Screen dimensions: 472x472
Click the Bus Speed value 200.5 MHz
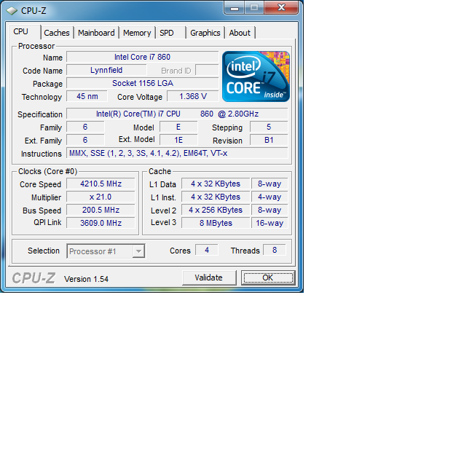(x=101, y=210)
